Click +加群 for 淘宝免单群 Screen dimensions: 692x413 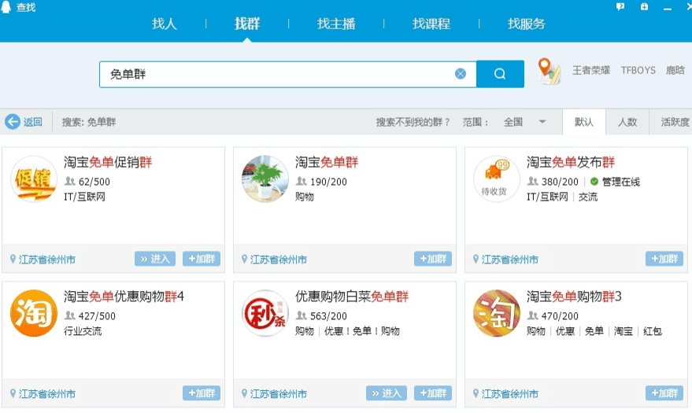click(x=433, y=259)
